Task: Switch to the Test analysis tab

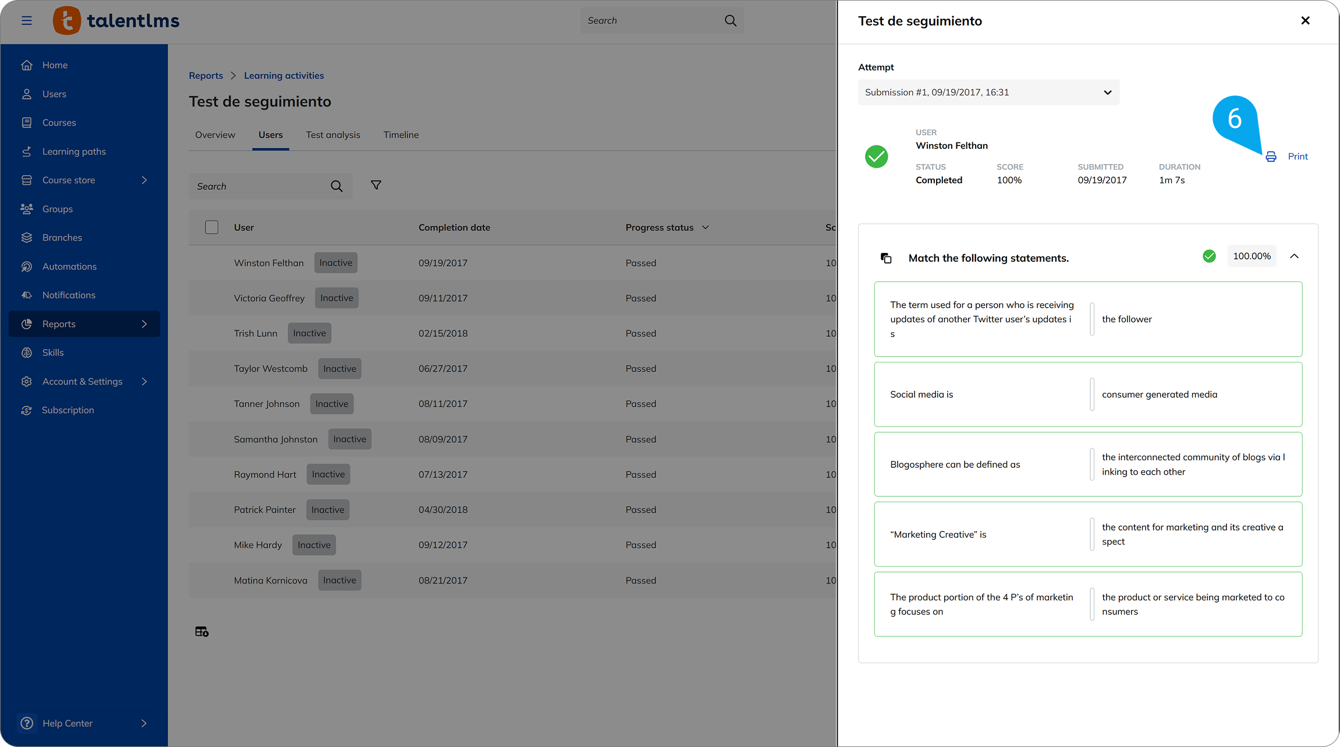Action: pyautogui.click(x=333, y=135)
